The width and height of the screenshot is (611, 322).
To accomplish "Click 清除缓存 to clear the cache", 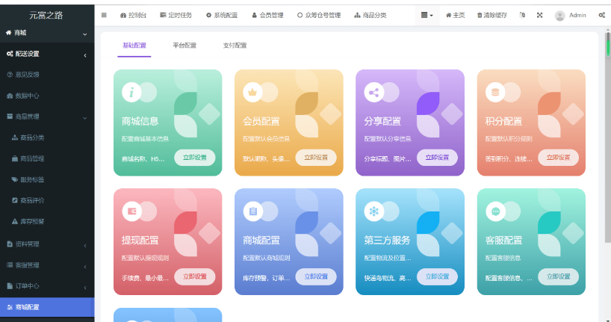I will pos(492,15).
